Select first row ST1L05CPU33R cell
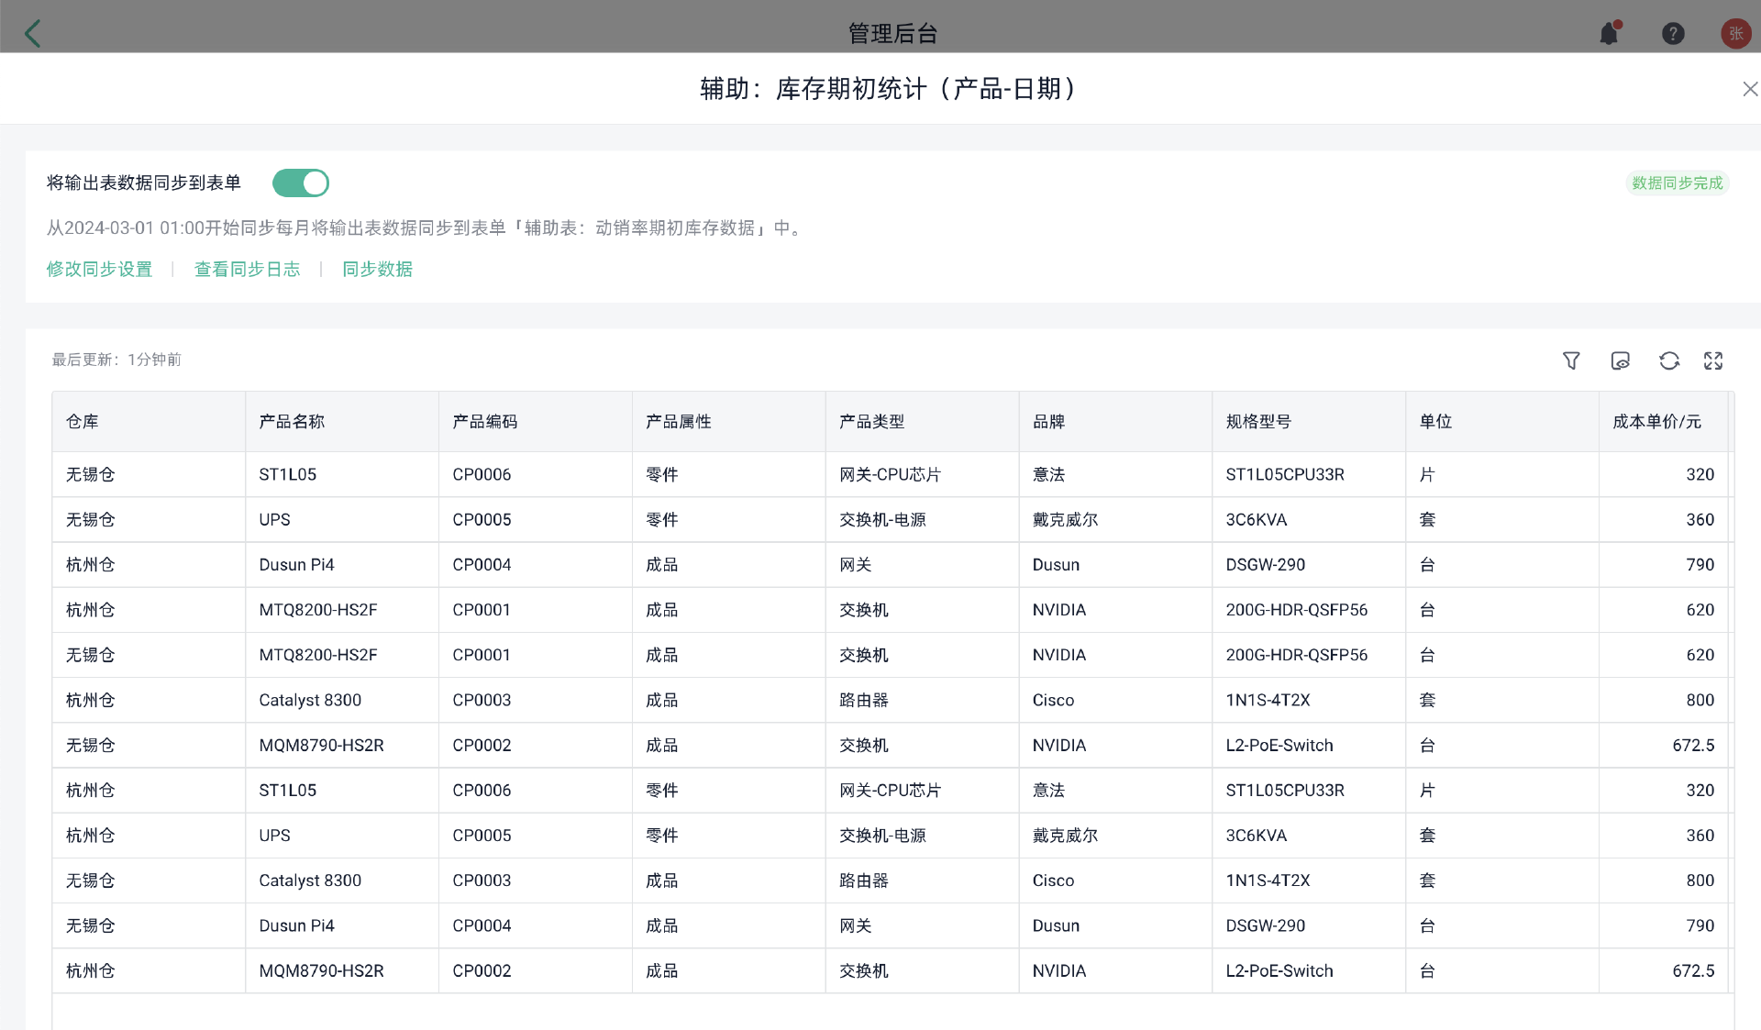Image resolution: width=1761 pixels, height=1030 pixels. click(x=1284, y=475)
